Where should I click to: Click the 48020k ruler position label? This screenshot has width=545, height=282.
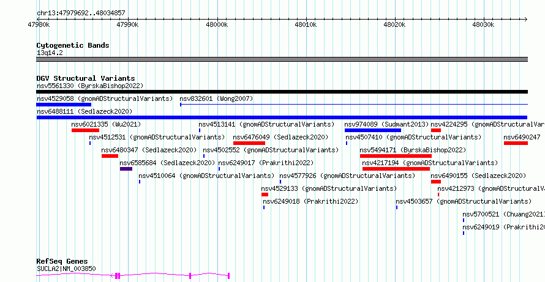[x=395, y=25]
